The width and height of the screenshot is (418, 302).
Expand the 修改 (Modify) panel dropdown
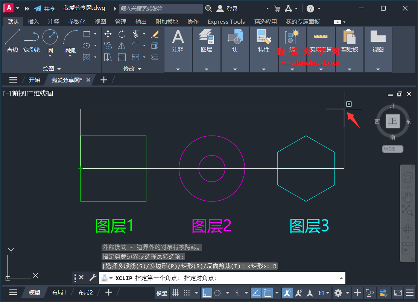pyautogui.click(x=139, y=69)
